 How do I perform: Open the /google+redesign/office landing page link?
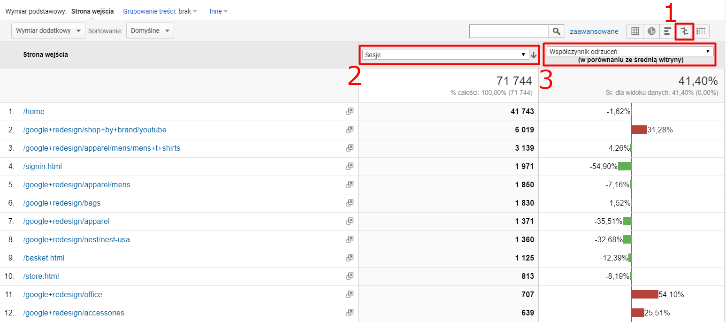point(63,295)
